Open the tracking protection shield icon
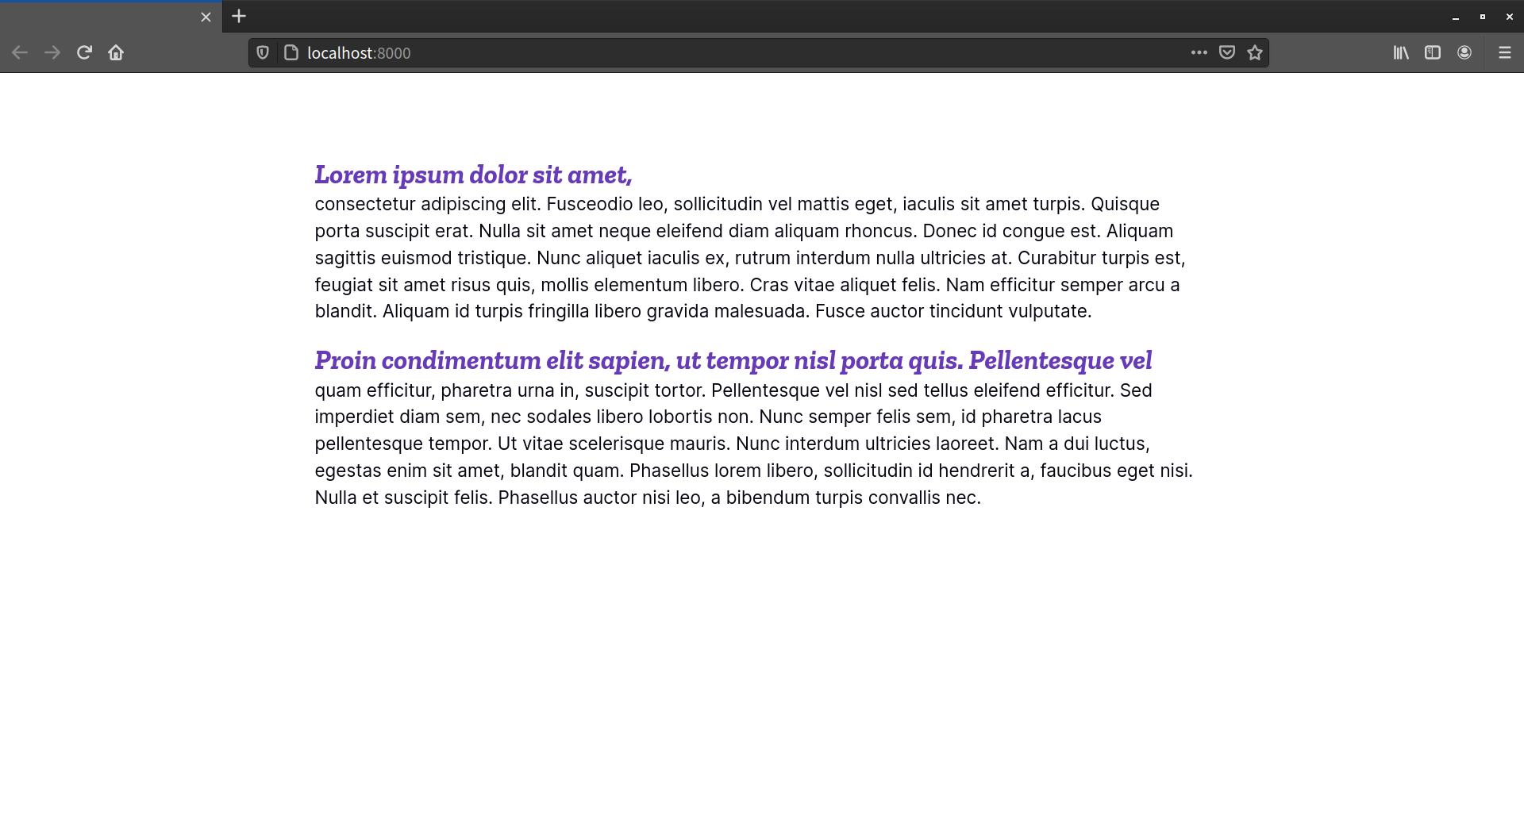This screenshot has height=830, width=1524. pyautogui.click(x=263, y=52)
